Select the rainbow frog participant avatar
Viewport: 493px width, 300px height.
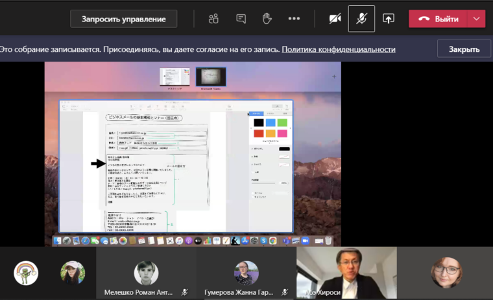click(26, 273)
